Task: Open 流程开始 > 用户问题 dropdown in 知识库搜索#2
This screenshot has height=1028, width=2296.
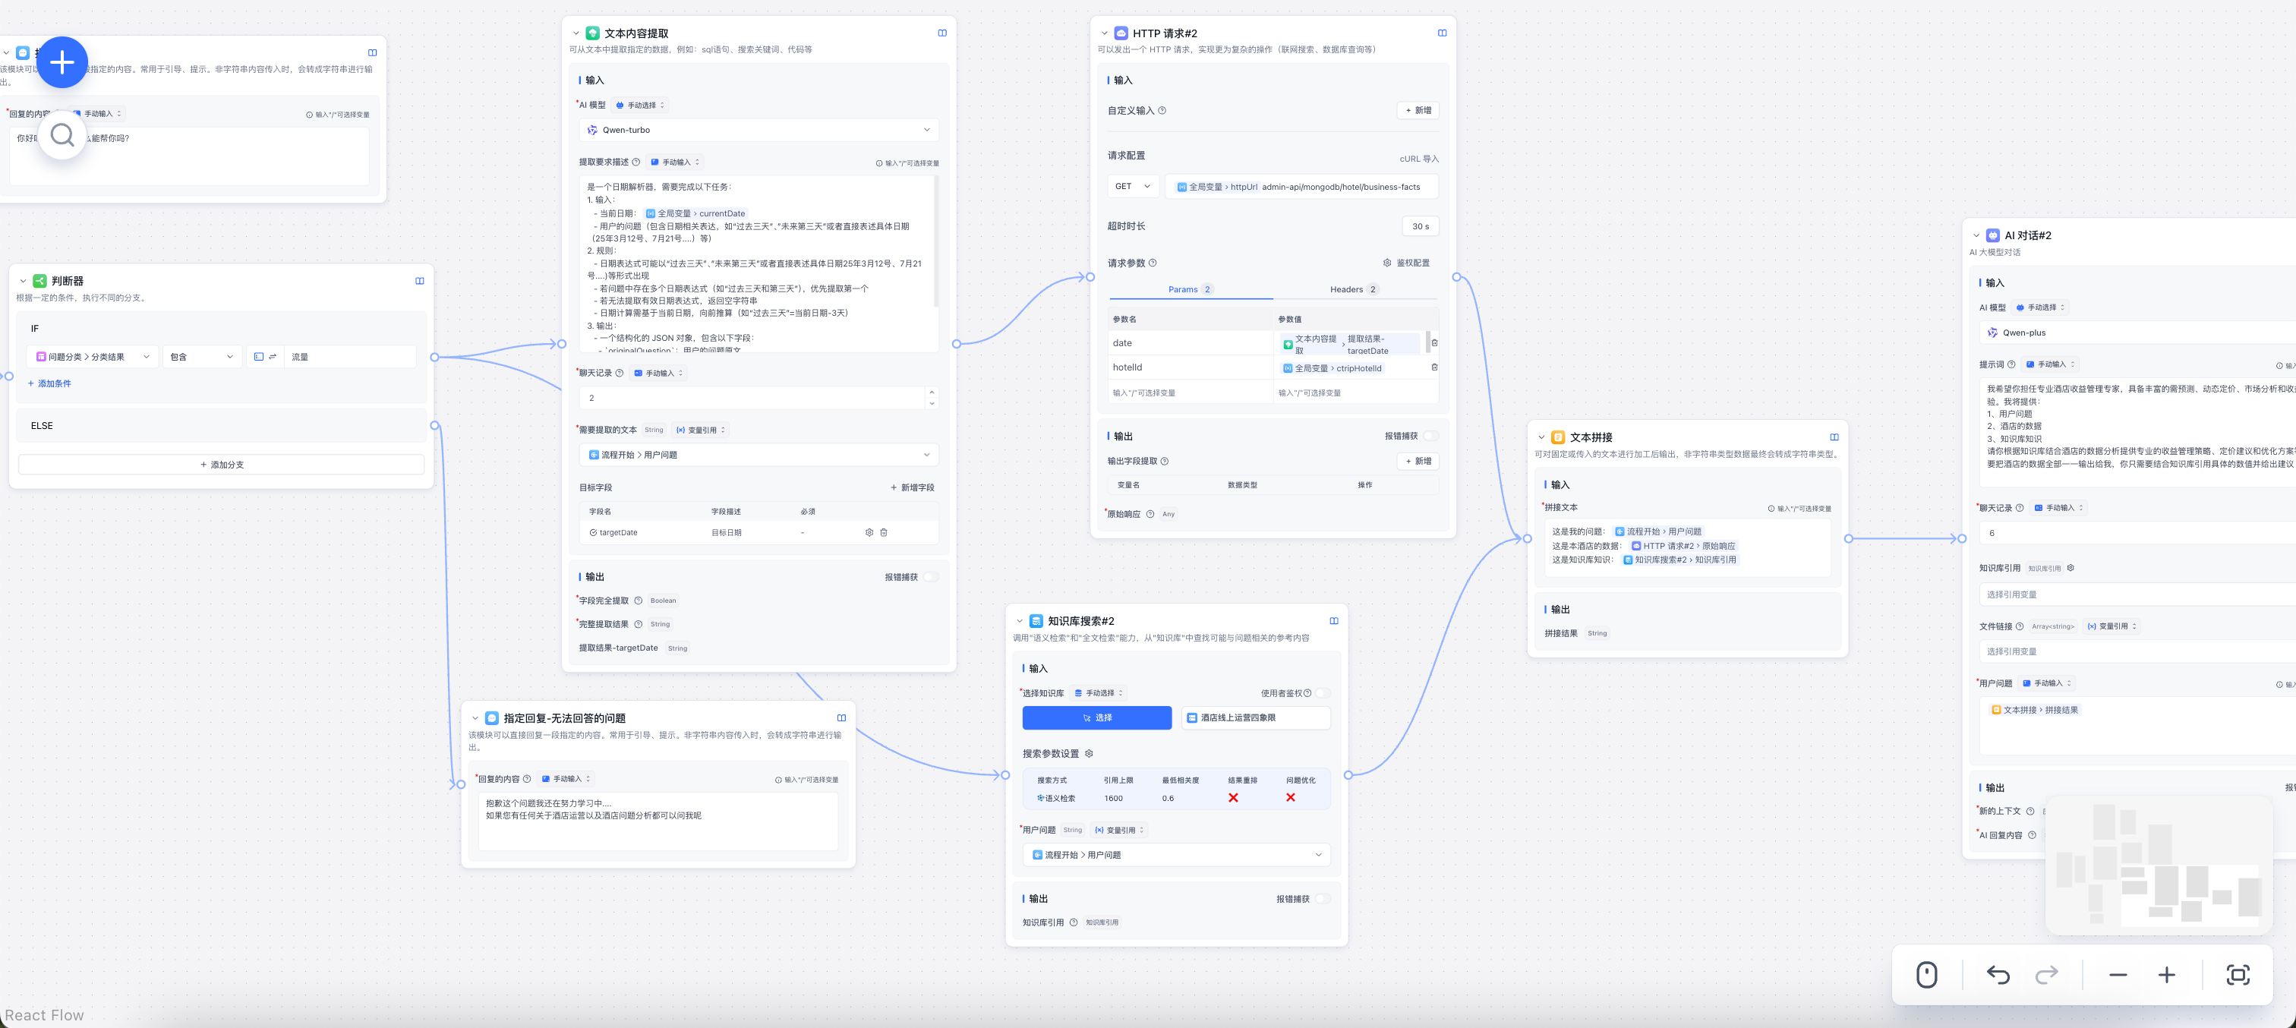Action: 1175,854
